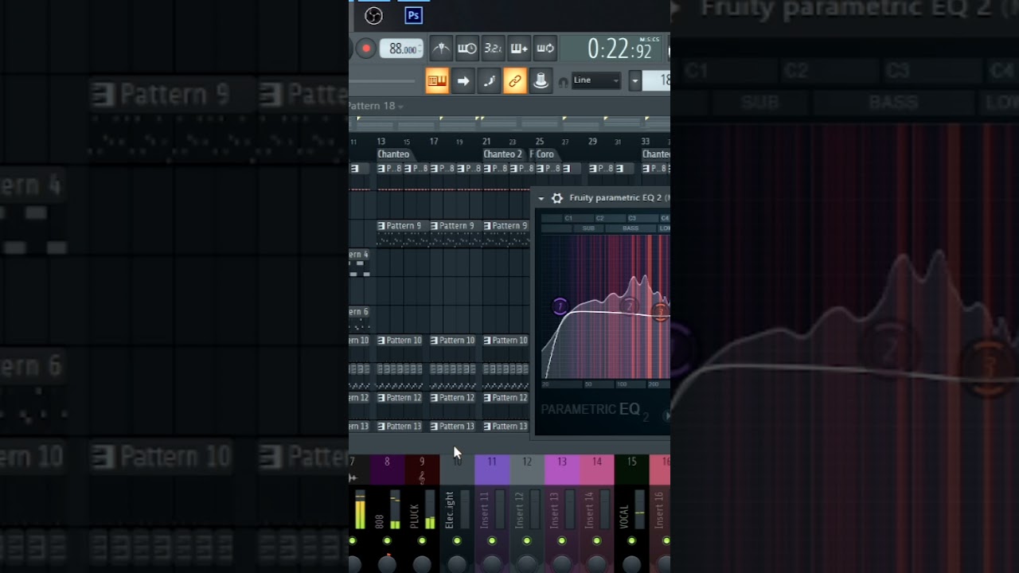1019x573 pixels.
Task: Click the Insert 13 track name label
Action: [x=555, y=510]
